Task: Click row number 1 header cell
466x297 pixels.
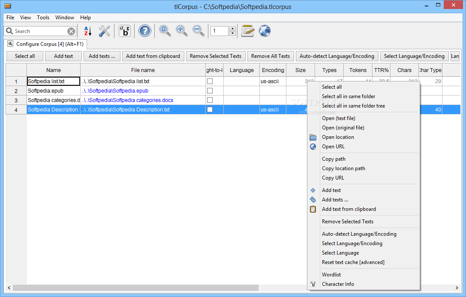Action: coord(16,81)
